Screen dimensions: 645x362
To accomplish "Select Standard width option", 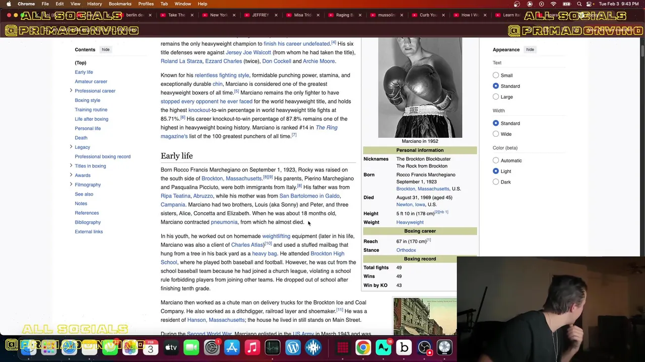I will click(496, 123).
